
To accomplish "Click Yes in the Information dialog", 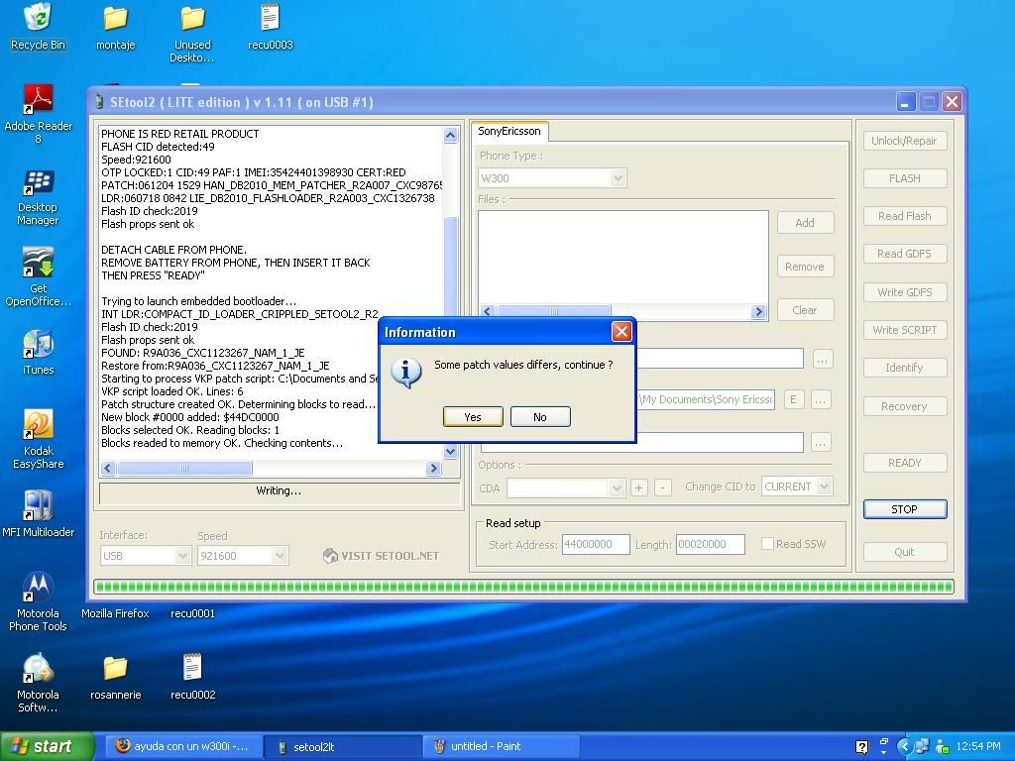I will coord(473,417).
